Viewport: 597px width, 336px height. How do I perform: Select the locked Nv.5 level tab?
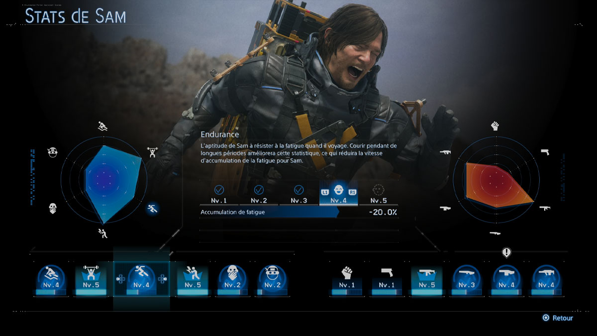pyautogui.click(x=379, y=193)
